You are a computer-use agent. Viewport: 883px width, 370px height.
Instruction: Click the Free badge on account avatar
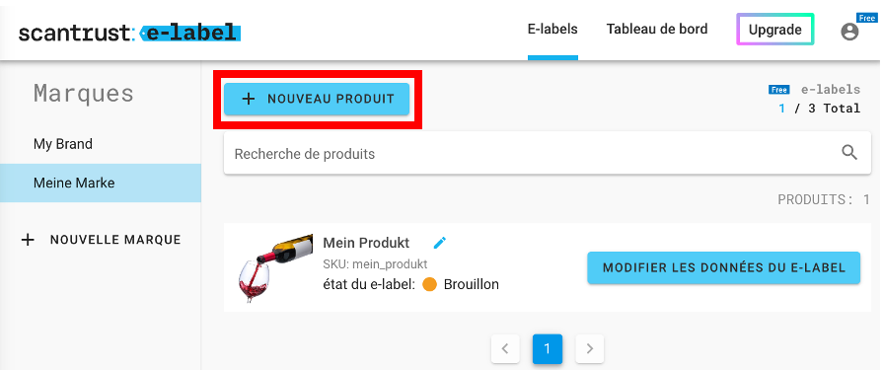point(866,19)
